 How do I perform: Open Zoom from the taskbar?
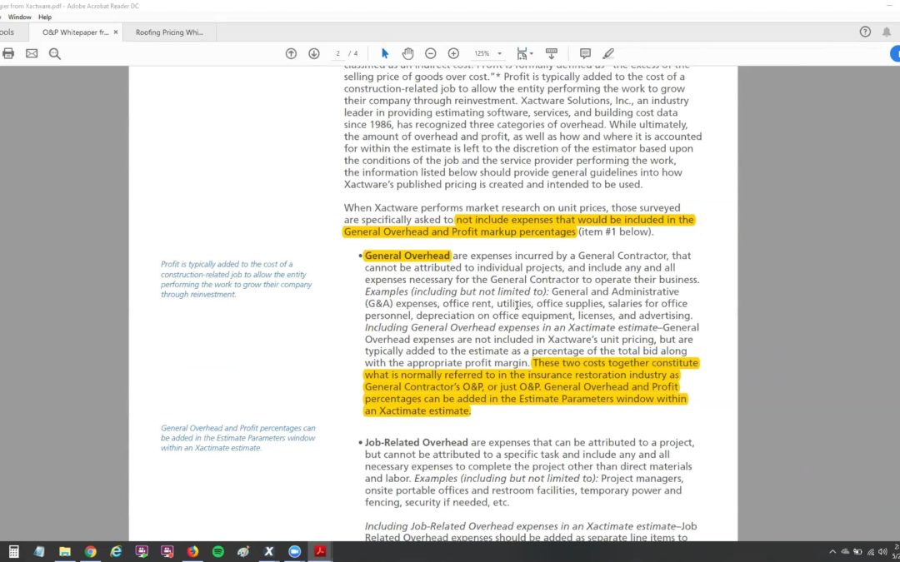pyautogui.click(x=294, y=552)
